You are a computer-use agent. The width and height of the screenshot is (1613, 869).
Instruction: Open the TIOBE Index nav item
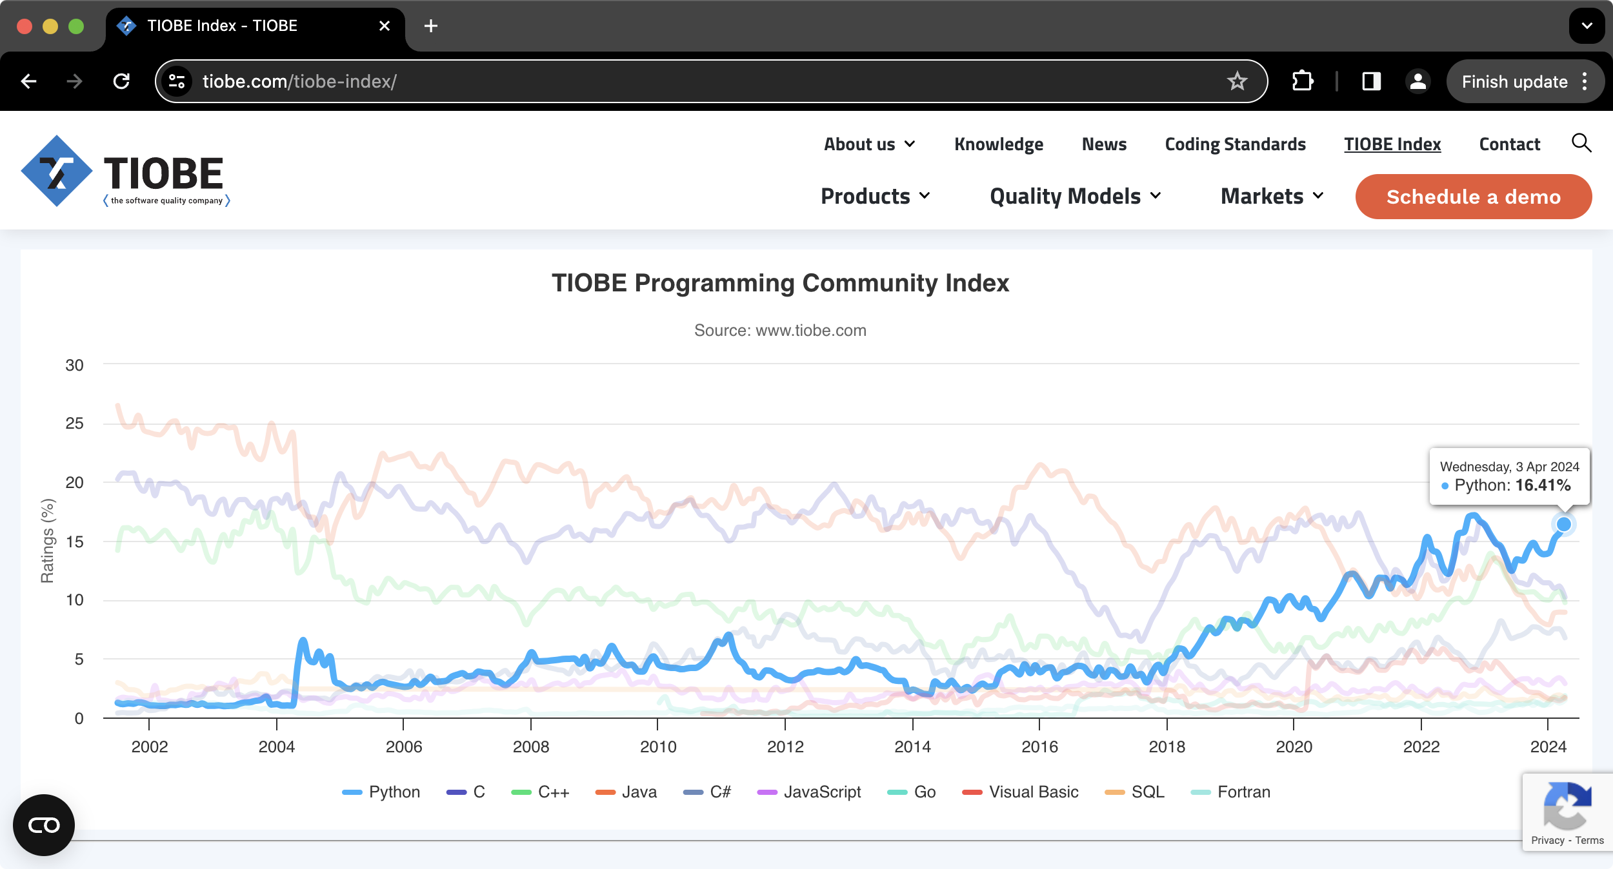pyautogui.click(x=1392, y=144)
